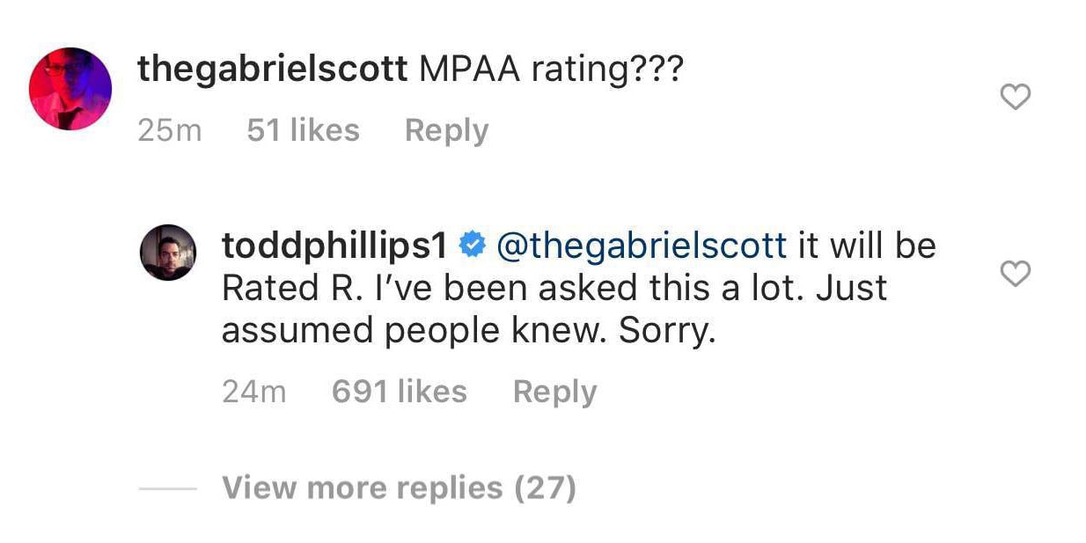Click the word "Sorry." ending the reply

tap(665, 331)
